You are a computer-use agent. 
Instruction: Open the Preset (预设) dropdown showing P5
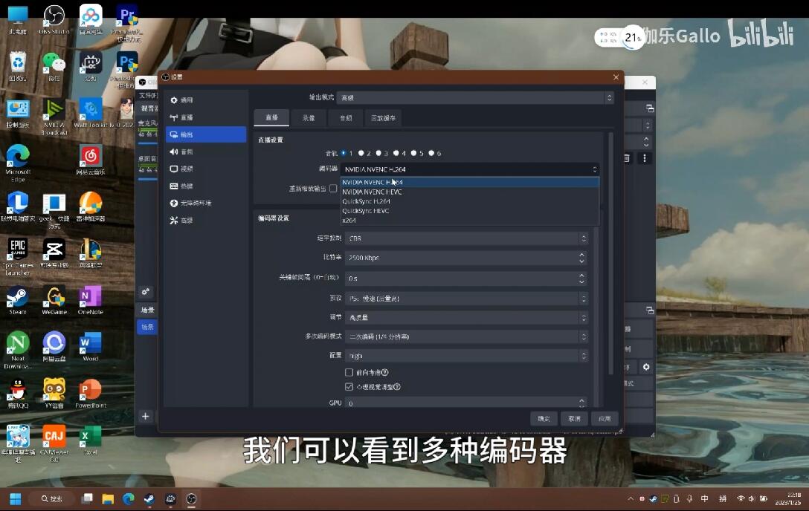[x=466, y=299]
